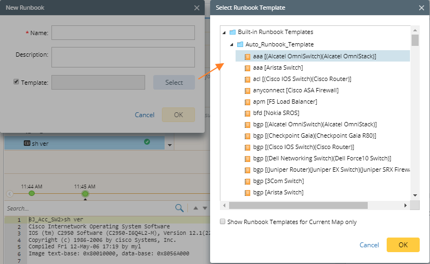This screenshot has height=264, width=430.
Task: Click the Built-in Runbook Templates folder icon
Action: coord(232,32)
